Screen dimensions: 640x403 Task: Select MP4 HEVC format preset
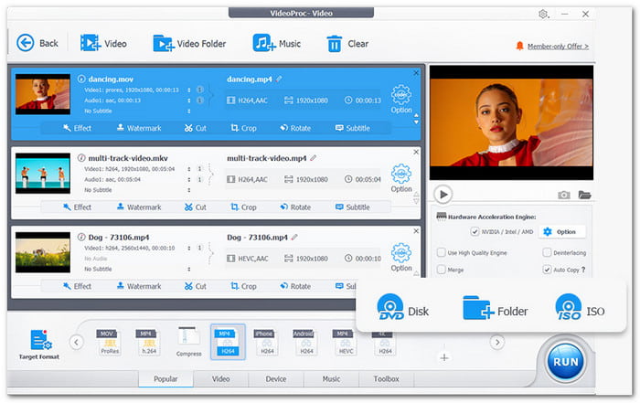346,342
